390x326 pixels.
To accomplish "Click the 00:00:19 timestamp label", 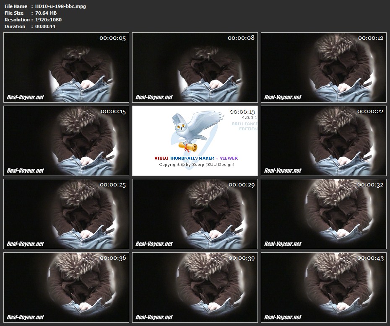I will pos(242,111).
